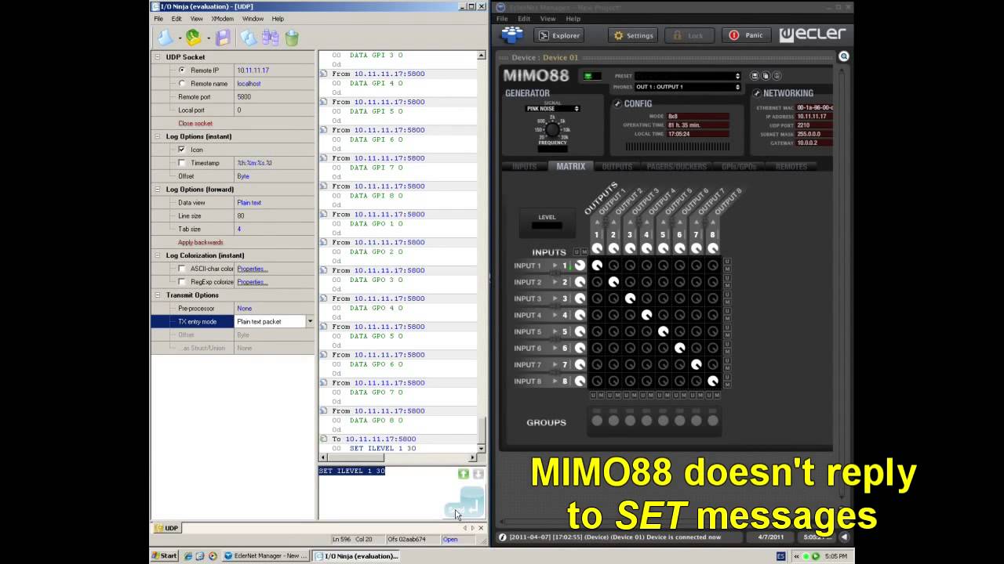Click the first GROUPS round button

597,421
